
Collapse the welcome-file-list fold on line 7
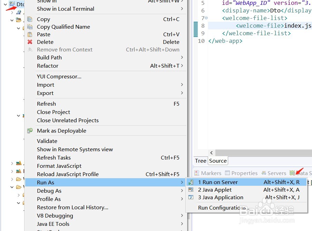point(206,18)
